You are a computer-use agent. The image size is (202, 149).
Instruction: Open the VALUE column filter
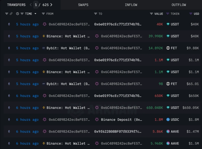pyautogui.click(x=151, y=14)
